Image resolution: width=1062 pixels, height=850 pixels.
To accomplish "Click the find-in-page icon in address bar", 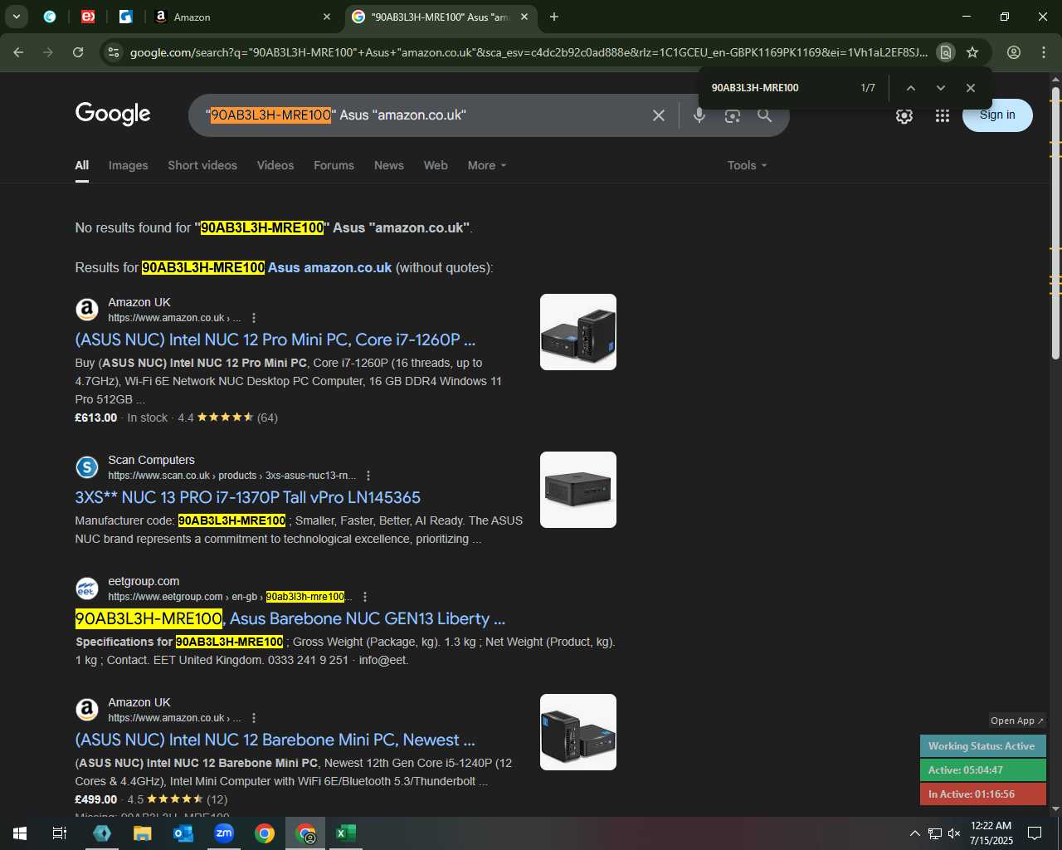I will pyautogui.click(x=945, y=52).
